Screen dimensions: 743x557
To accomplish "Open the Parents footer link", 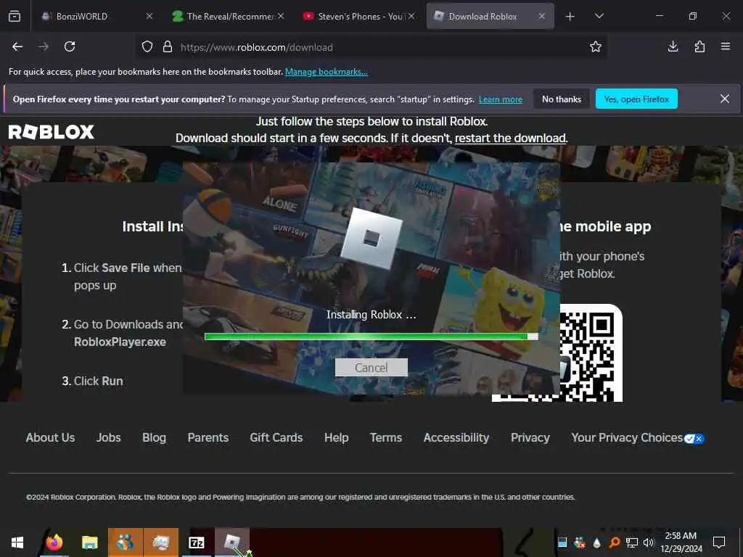I will [x=208, y=437].
